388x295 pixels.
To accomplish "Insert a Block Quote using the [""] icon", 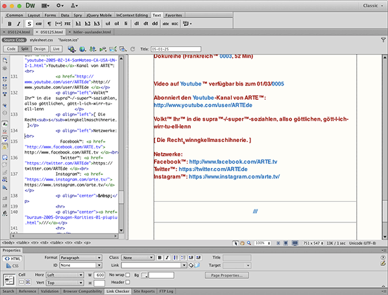I will pyautogui.click(x=58, y=24).
